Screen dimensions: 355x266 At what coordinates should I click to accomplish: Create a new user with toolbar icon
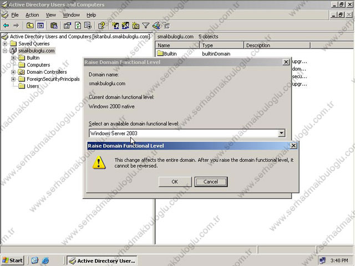click(115, 25)
